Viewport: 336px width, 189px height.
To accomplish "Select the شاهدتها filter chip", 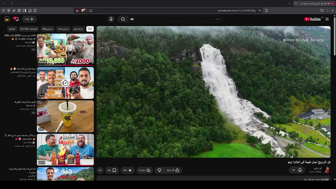I will [12, 29].
